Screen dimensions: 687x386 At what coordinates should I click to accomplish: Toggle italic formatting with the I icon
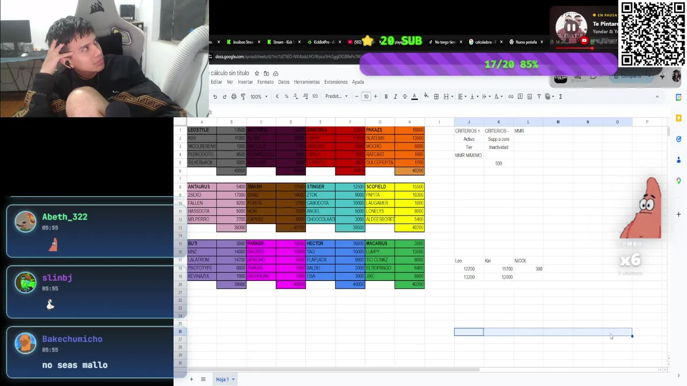point(396,96)
